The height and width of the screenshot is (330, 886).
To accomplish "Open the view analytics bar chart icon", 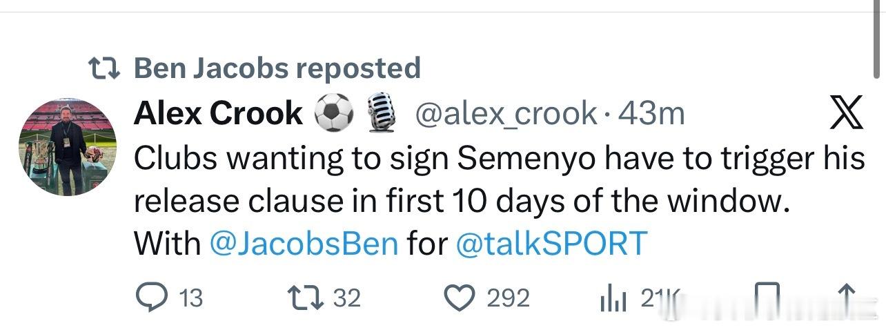I will (x=611, y=298).
